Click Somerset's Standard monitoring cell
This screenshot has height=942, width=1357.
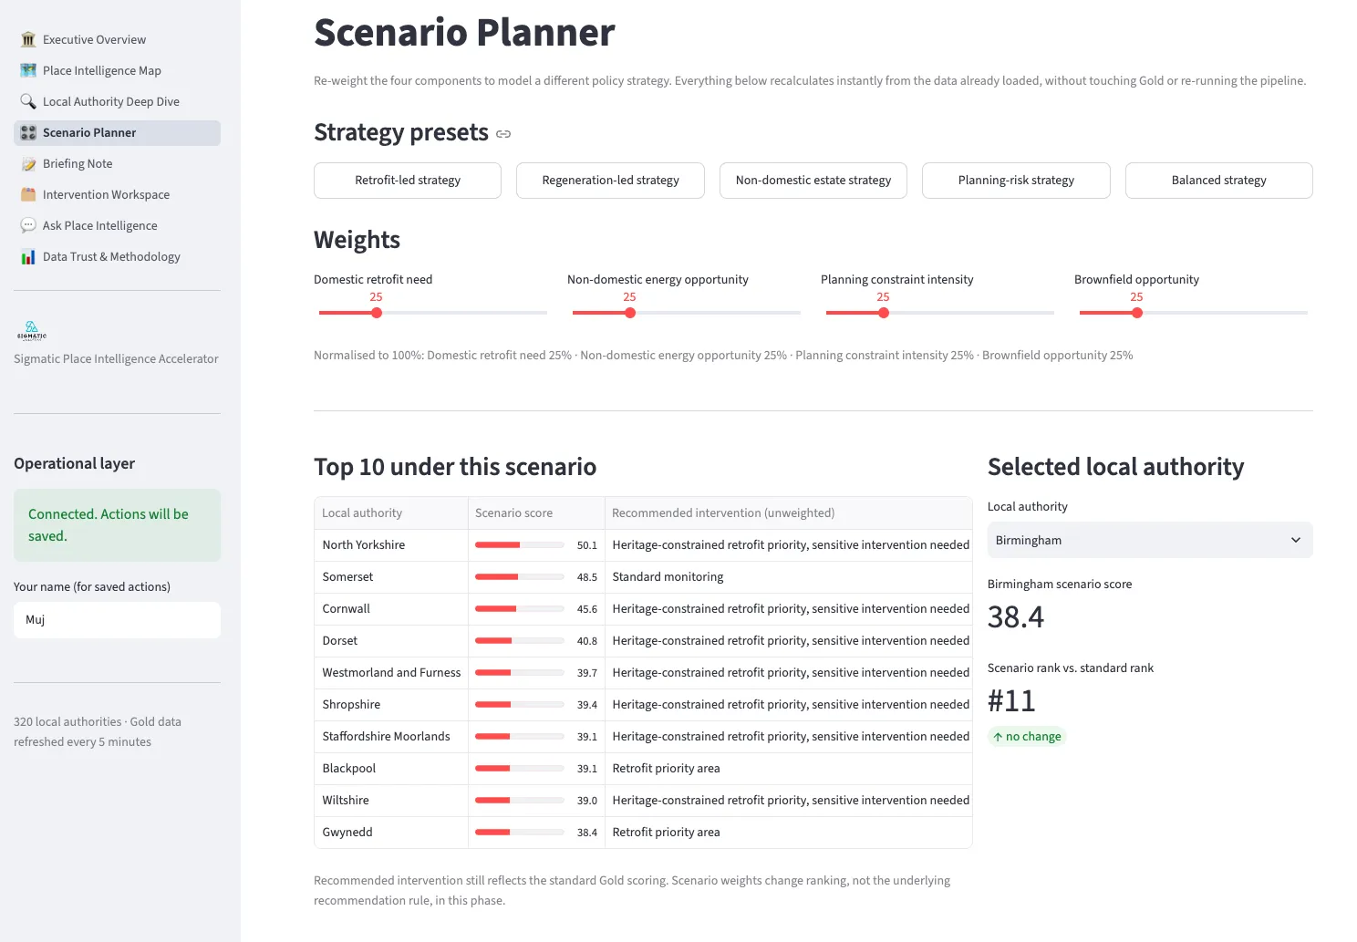tap(789, 577)
